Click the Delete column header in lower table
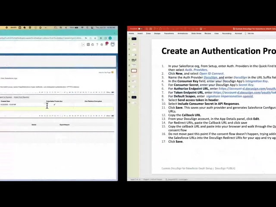The image size is (276, 207). coord(34,125)
